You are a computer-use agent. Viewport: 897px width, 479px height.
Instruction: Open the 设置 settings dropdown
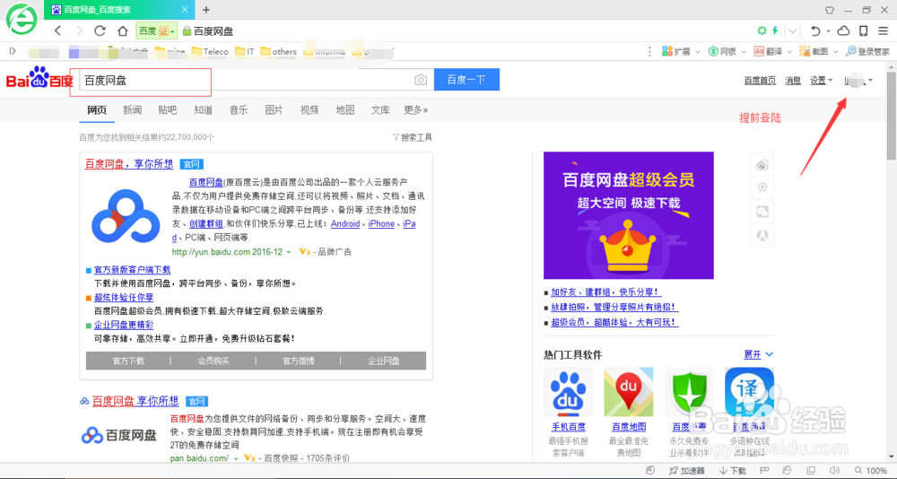[821, 81]
